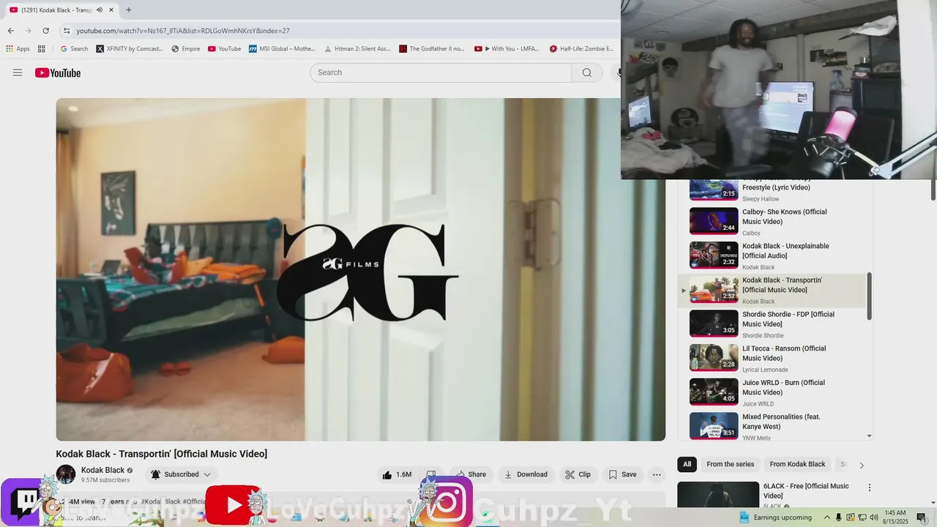Viewport: 937px width, 527px height.
Task: Like the video with thumbs-up 1.6M
Action: point(397,474)
